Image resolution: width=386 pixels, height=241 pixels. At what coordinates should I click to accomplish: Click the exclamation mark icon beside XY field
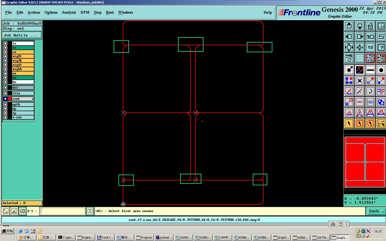click(x=90, y=211)
